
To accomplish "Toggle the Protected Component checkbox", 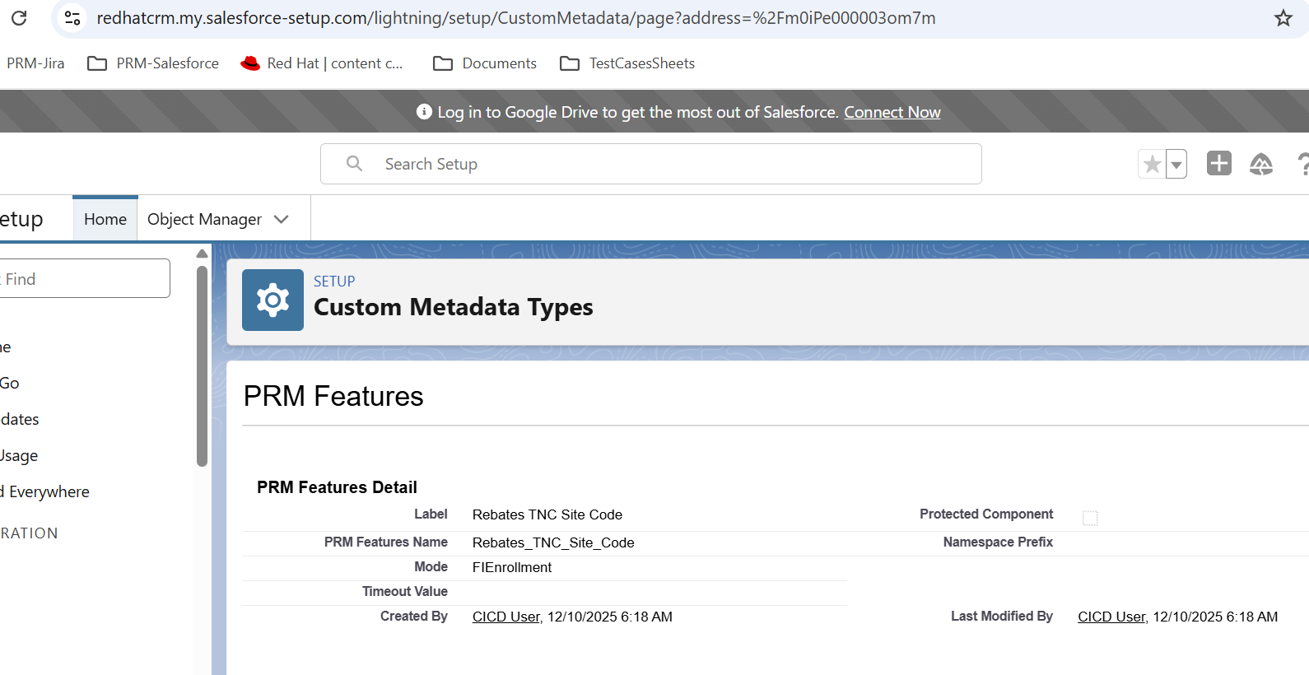I will point(1090,518).
